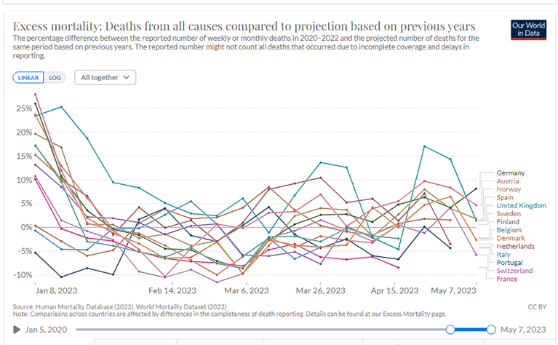The width and height of the screenshot is (558, 345).
Task: Click the CC BY license link
Action: 538,307
